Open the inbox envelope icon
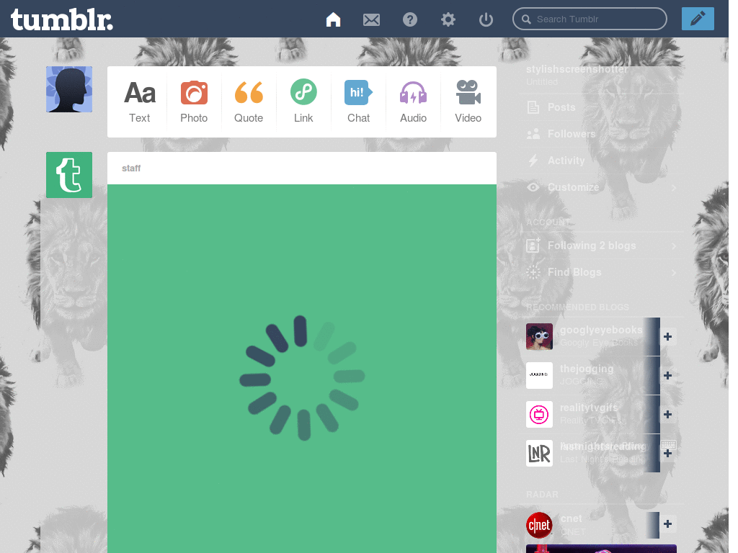Image resolution: width=738 pixels, height=553 pixels. tap(371, 19)
